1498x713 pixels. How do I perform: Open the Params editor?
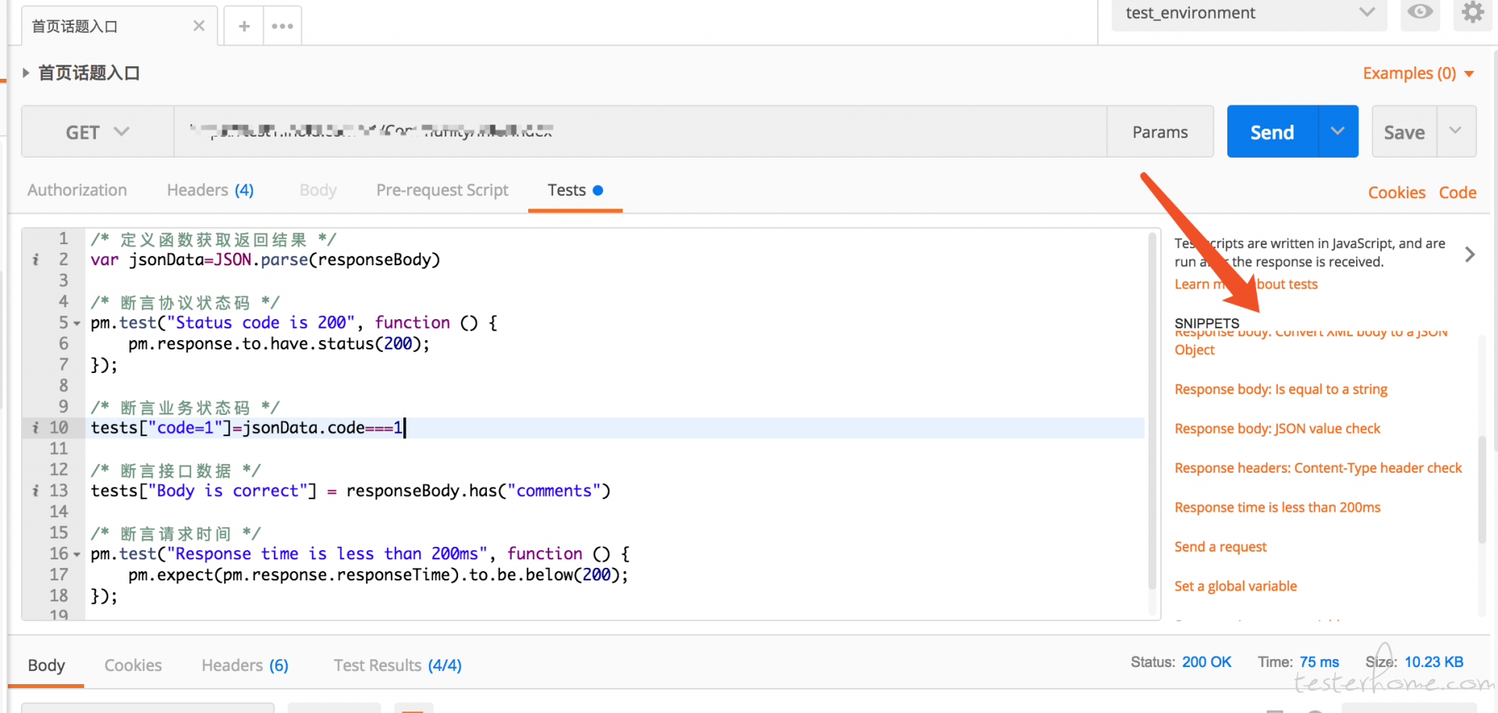[x=1160, y=132]
